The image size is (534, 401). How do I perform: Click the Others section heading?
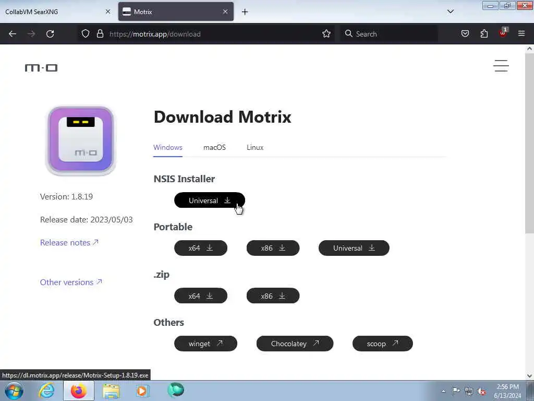[168, 322]
